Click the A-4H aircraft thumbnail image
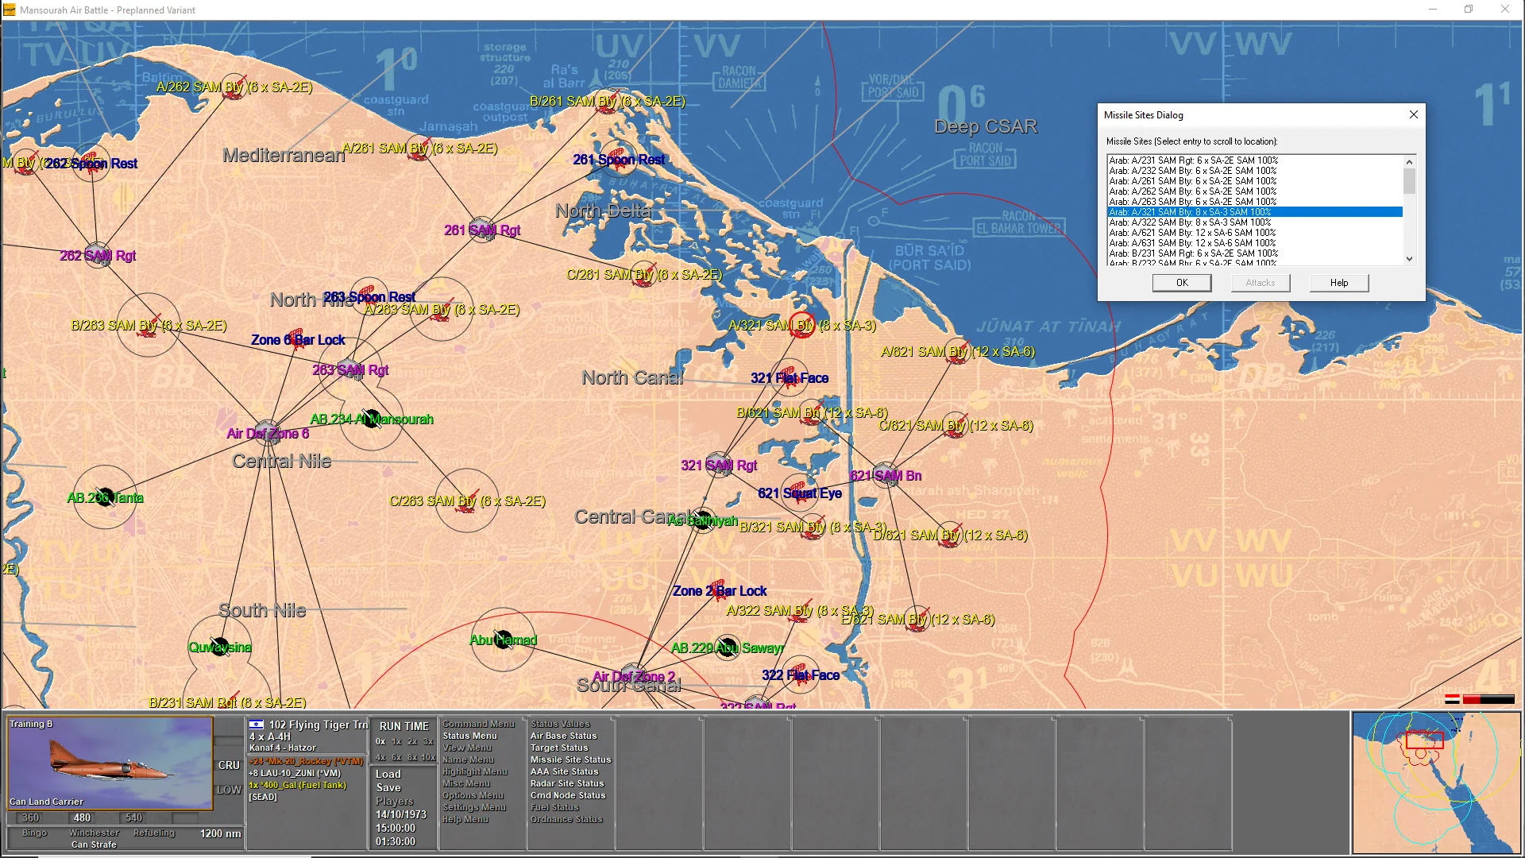 point(110,763)
